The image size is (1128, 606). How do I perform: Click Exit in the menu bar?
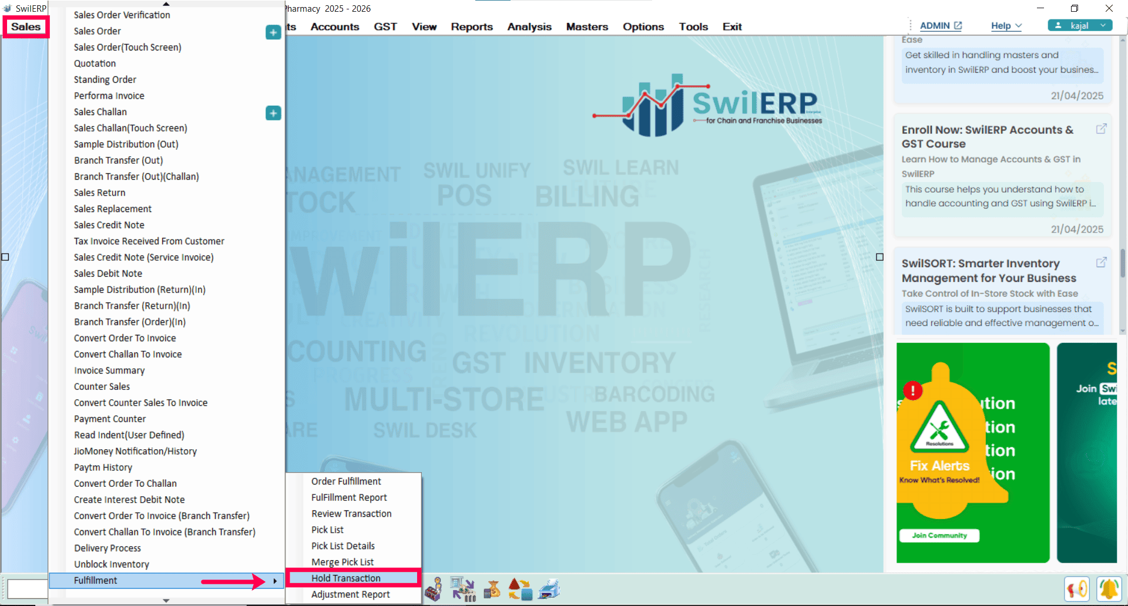(732, 27)
